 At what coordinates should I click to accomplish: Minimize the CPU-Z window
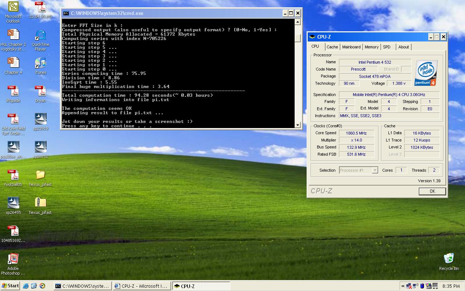point(430,37)
